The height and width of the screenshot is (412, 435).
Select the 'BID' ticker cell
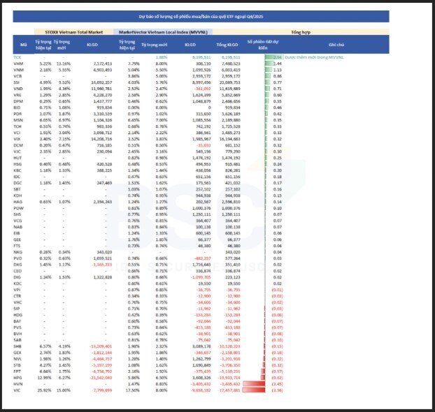tap(17, 108)
